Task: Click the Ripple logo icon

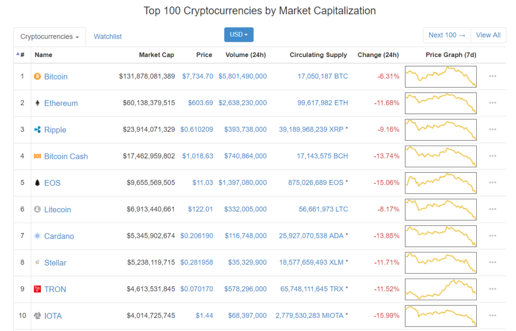Action: [x=37, y=129]
